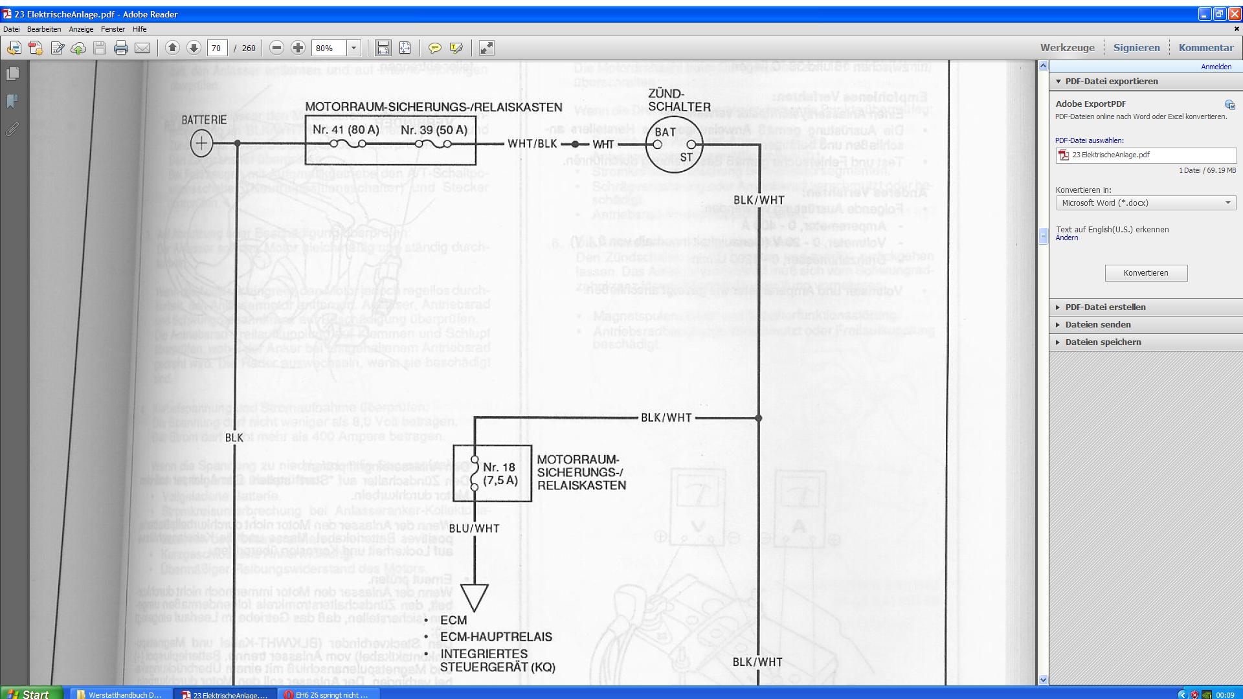Click the Konvertieren button
This screenshot has height=699, width=1243.
tap(1146, 272)
